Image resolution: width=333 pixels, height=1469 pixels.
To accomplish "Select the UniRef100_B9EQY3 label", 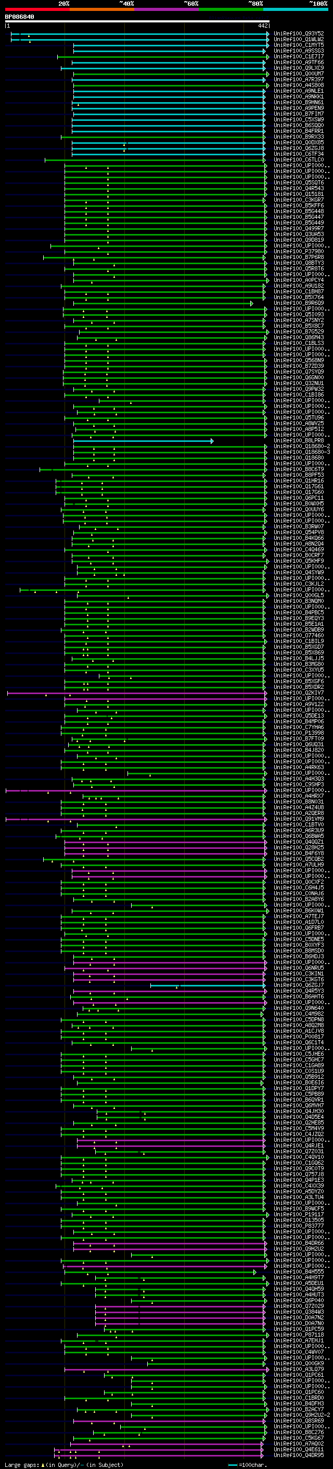I will [x=299, y=618].
